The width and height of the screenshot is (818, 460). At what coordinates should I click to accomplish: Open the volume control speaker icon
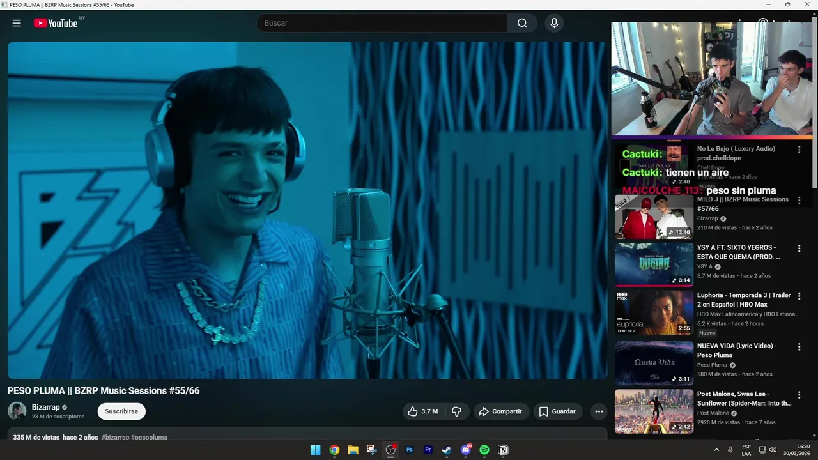click(773, 450)
